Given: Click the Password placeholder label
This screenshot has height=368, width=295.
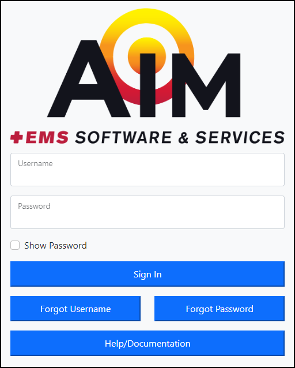Looking at the screenshot, I should pyautogui.click(x=34, y=206).
